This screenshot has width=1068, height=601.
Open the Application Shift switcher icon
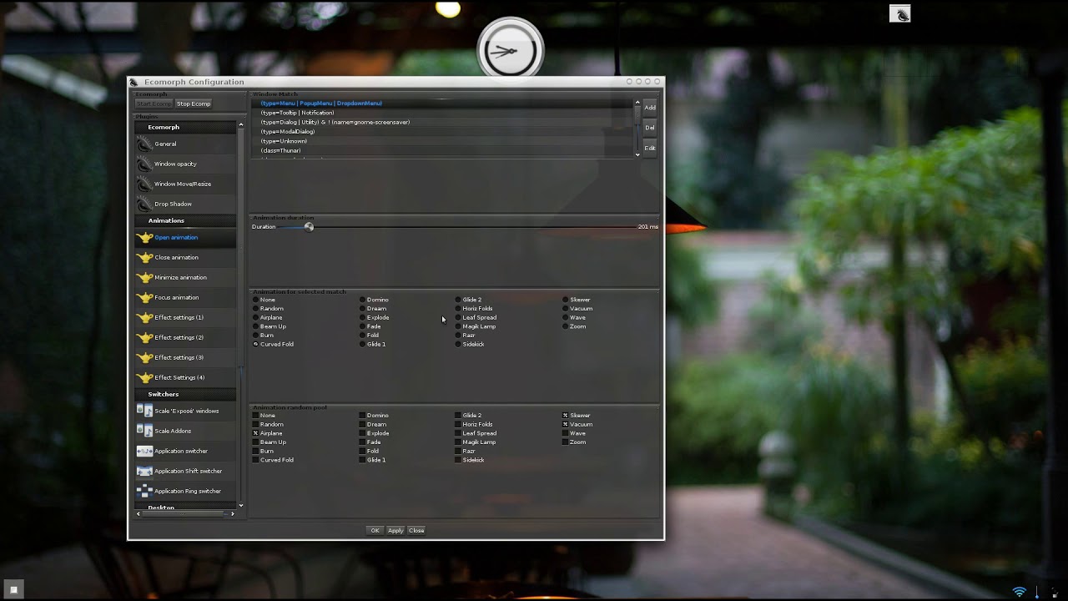pos(144,471)
